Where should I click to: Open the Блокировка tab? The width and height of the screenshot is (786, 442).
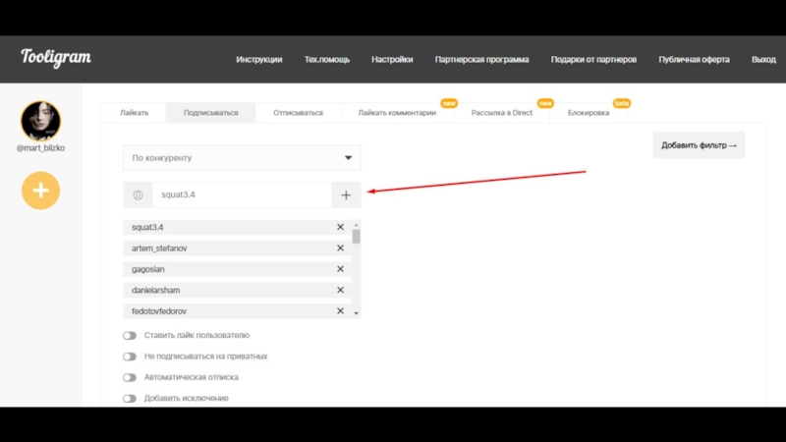pyautogui.click(x=589, y=113)
